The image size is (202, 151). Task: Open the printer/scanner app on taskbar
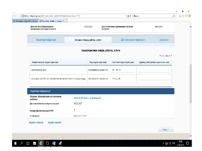pyautogui.click(x=60, y=143)
